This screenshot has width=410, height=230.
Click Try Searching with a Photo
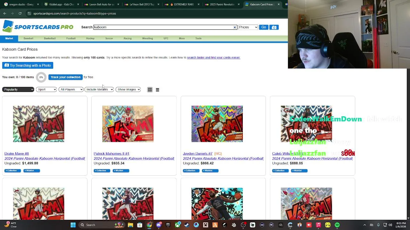(28, 65)
